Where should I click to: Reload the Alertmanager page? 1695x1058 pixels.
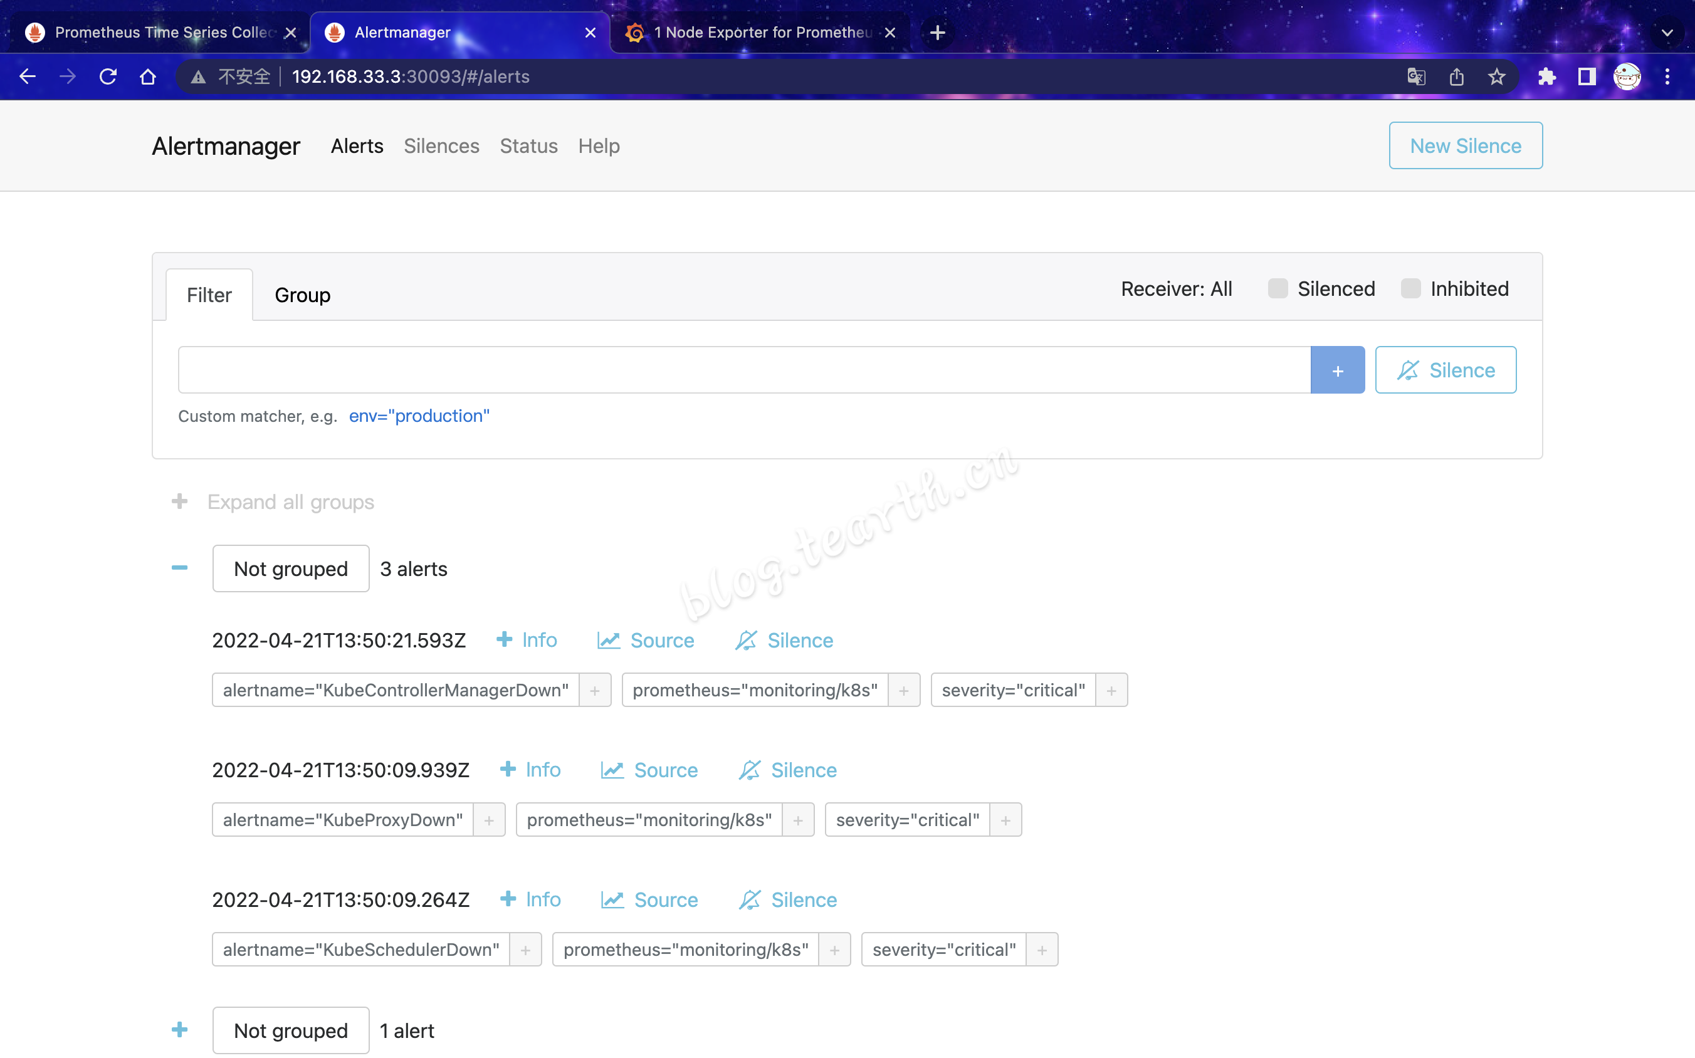[108, 76]
